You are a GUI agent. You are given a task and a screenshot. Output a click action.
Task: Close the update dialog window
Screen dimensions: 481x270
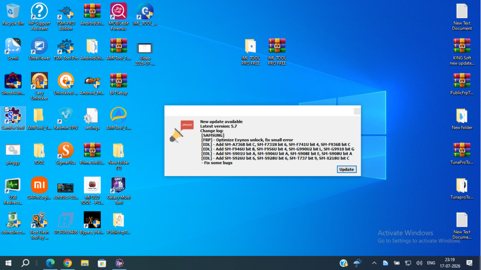pos(357,111)
